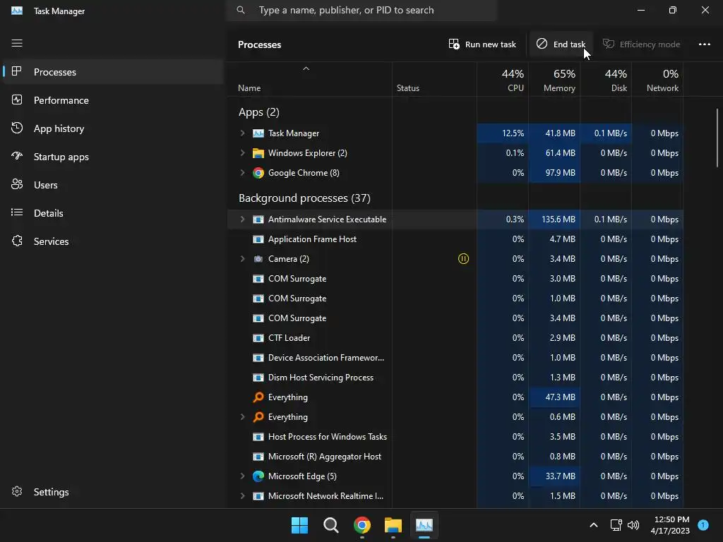Sort by the Disk column header
The height and width of the screenshot is (542, 723).
[x=606, y=80]
